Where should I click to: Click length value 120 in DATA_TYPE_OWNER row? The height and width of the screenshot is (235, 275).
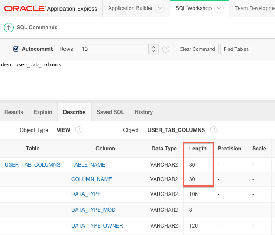click(x=194, y=226)
